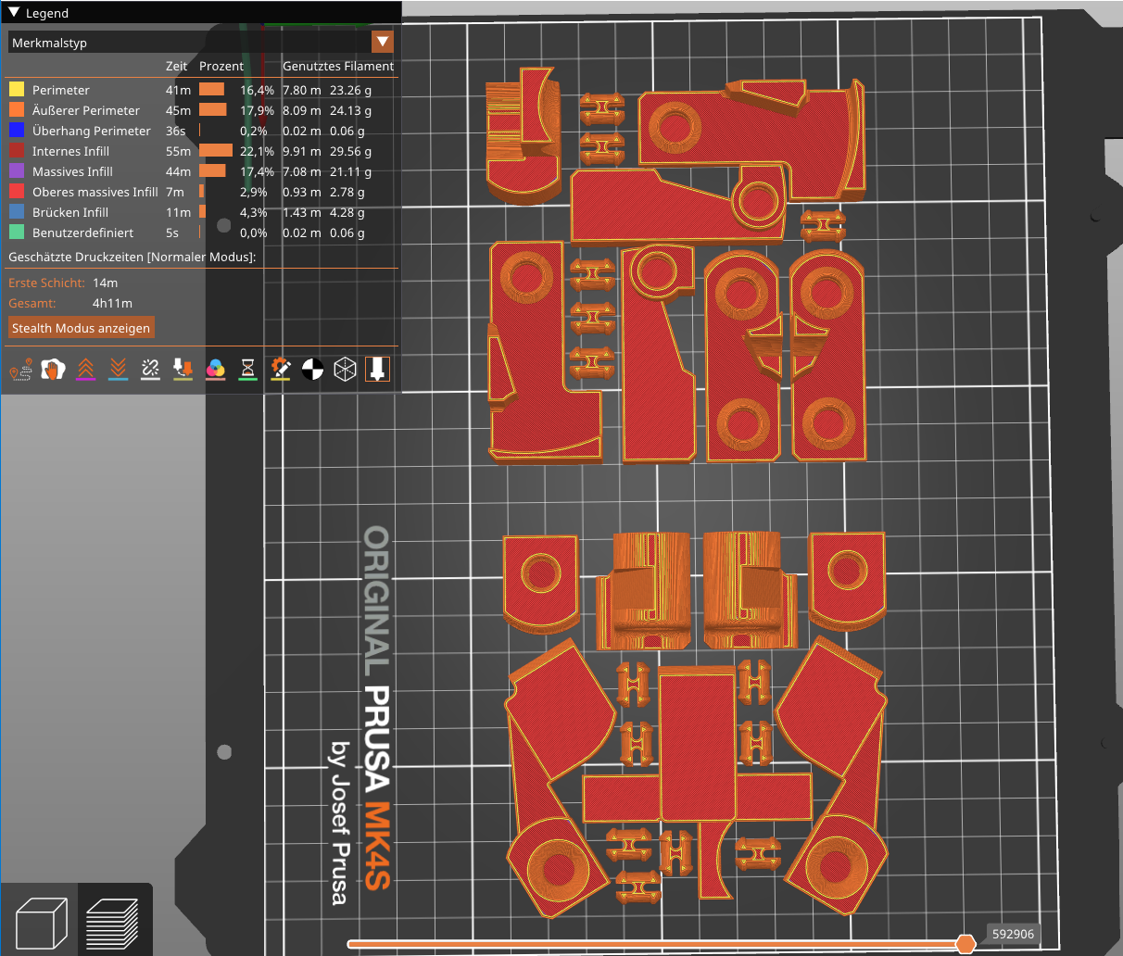1123x956 pixels.
Task: Toggle color changes icon
Action: coord(215,370)
